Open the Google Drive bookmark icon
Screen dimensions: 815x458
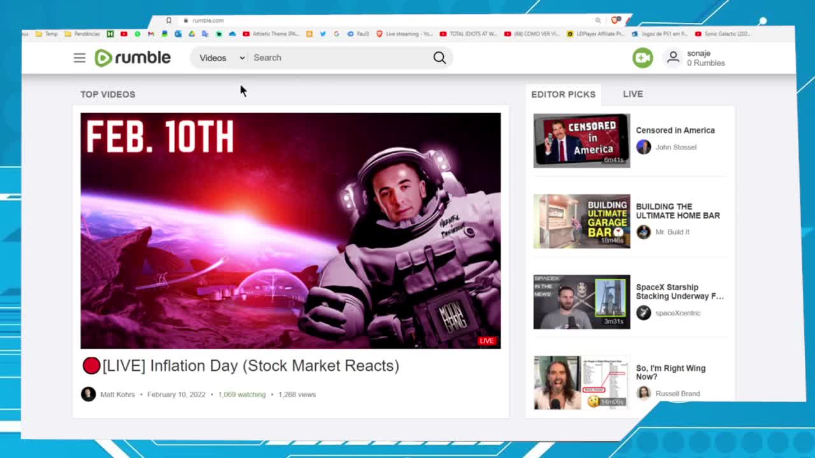(x=192, y=34)
